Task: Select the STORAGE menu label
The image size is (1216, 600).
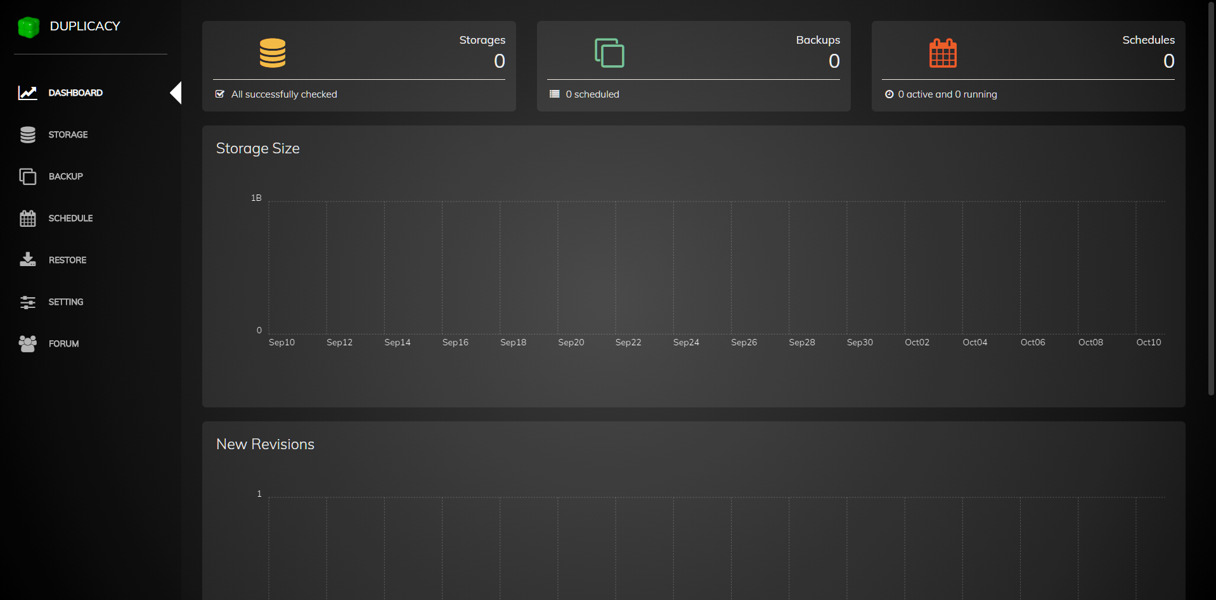Action: (x=68, y=135)
